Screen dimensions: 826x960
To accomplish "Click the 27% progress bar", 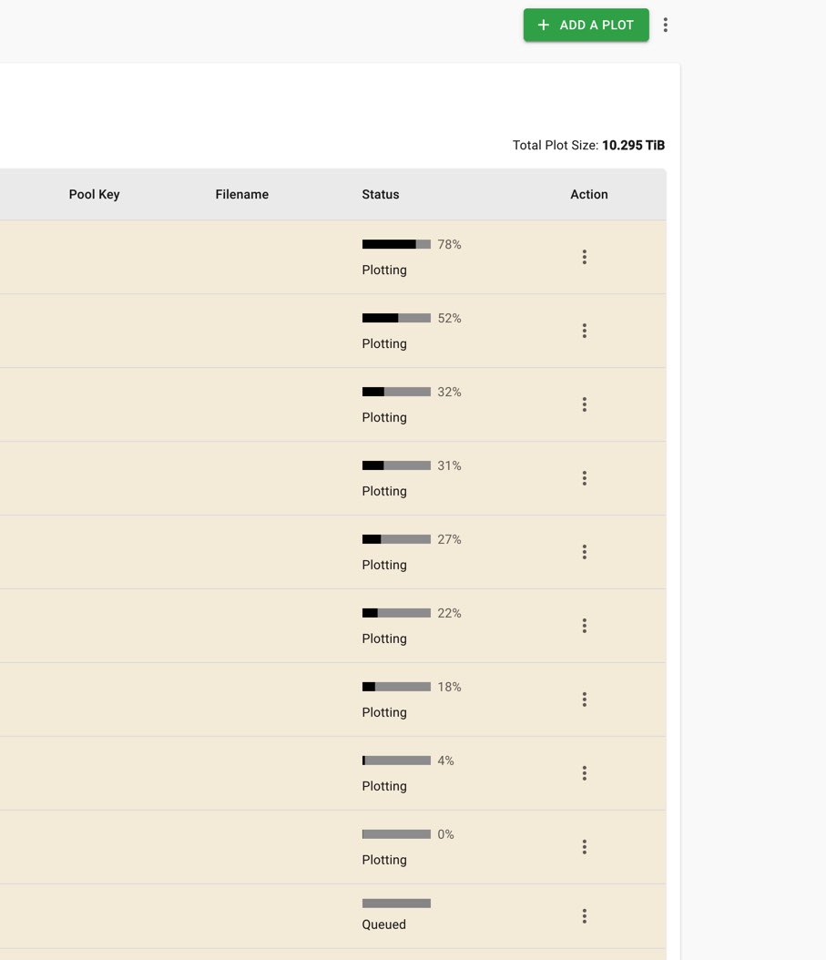I will 397,539.
